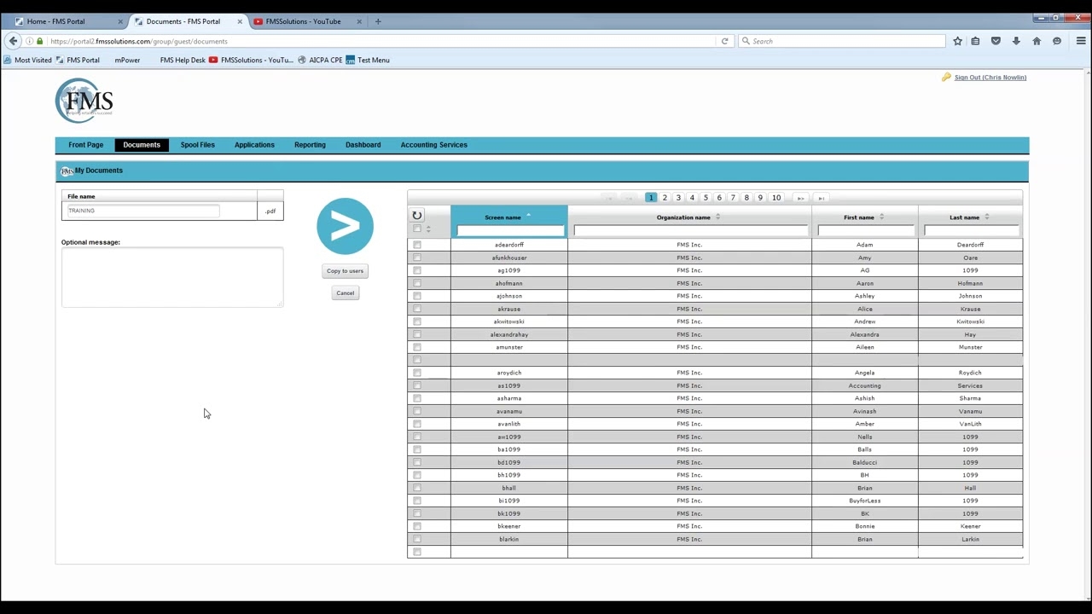This screenshot has height=614, width=1092.
Task: Bookmark this page with the star icon
Action: [x=957, y=41]
